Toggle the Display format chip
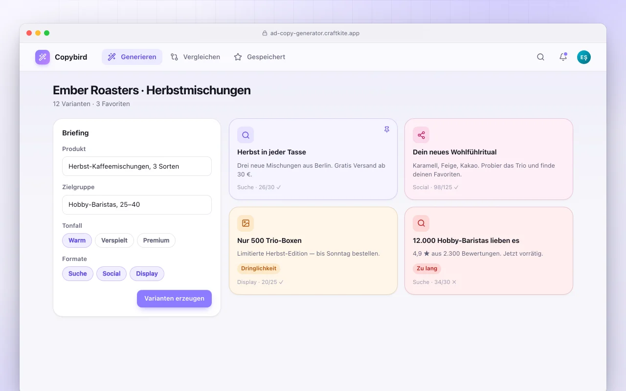 (x=147, y=274)
